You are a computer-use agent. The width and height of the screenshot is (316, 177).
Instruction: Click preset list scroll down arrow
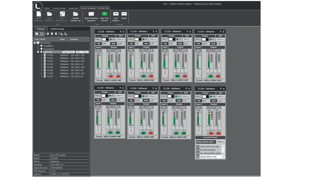[223, 157]
